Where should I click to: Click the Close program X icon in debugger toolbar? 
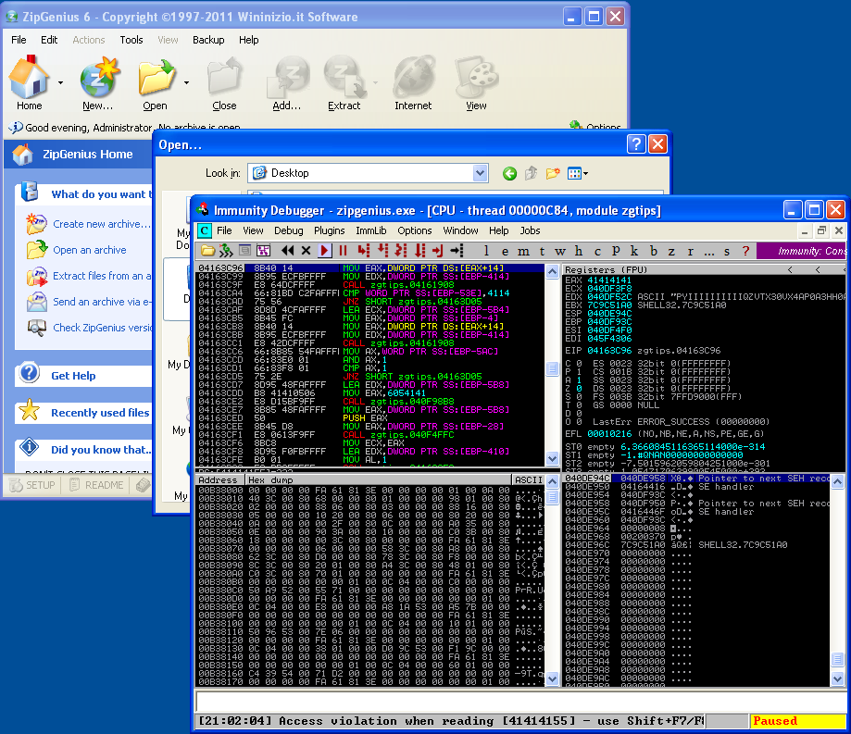306,251
